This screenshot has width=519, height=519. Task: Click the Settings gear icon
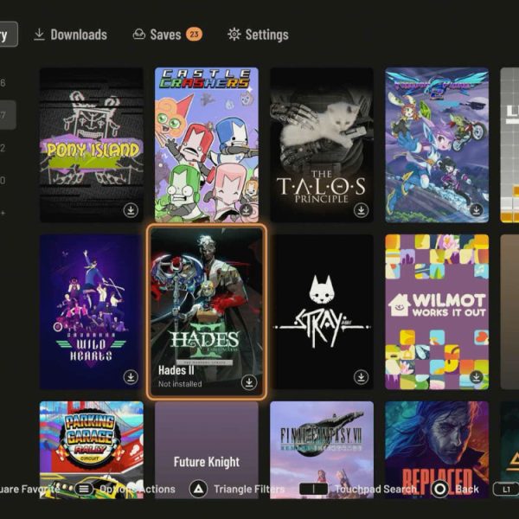click(x=234, y=35)
